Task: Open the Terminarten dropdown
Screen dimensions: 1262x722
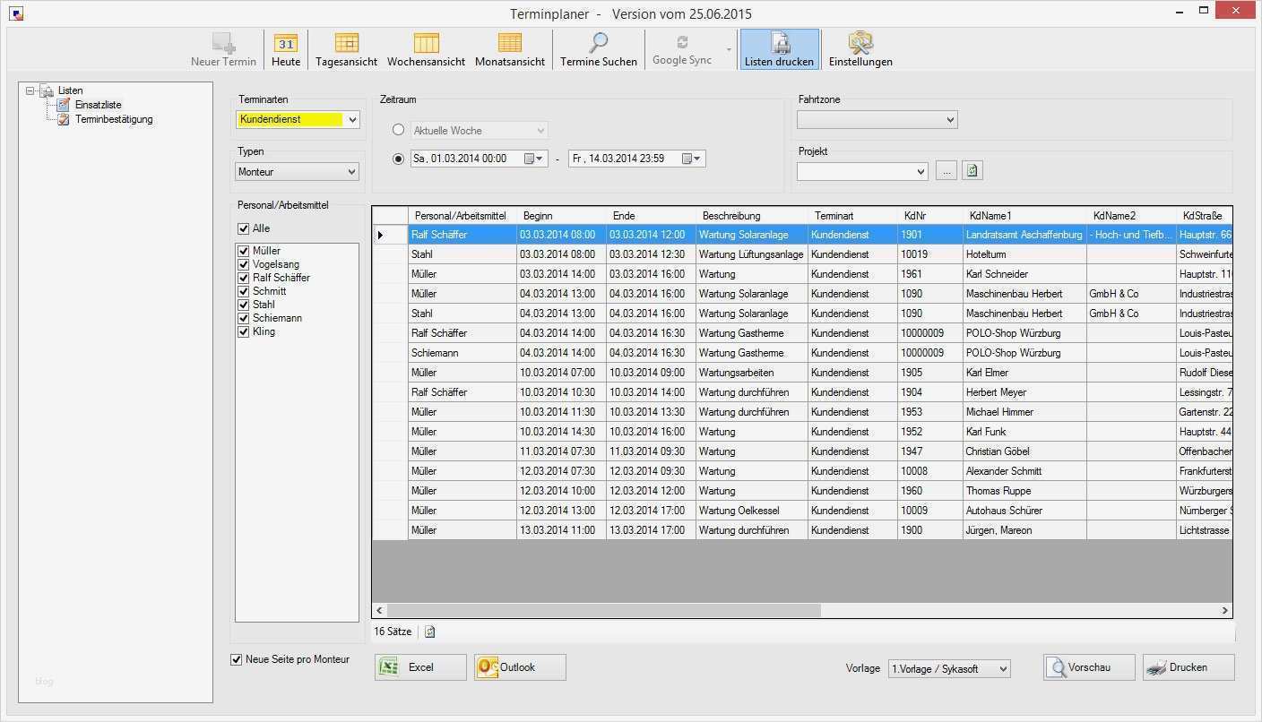Action: tap(351, 119)
